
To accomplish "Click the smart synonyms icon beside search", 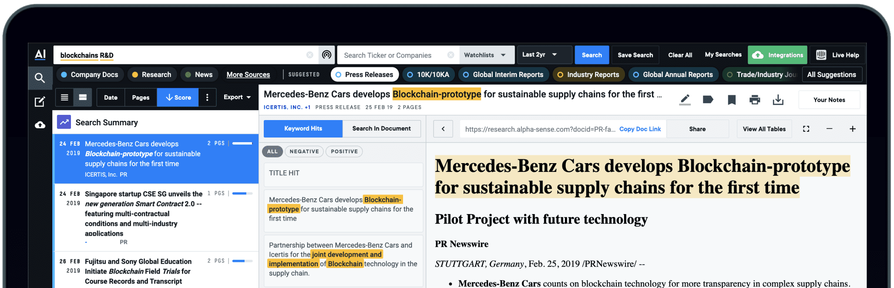I will [x=326, y=55].
